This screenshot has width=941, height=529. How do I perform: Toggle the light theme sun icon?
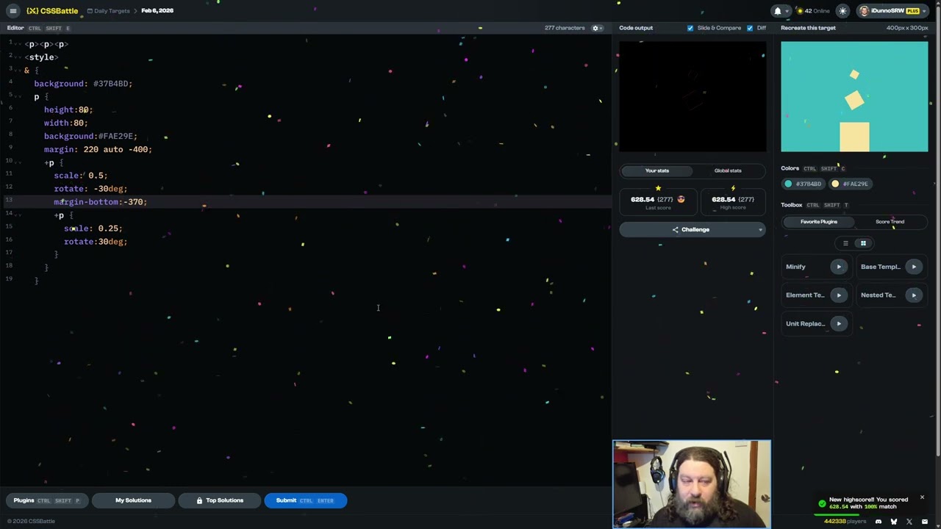(x=842, y=11)
